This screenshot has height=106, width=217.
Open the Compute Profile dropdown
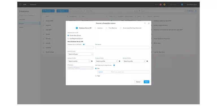[x=107, y=61]
